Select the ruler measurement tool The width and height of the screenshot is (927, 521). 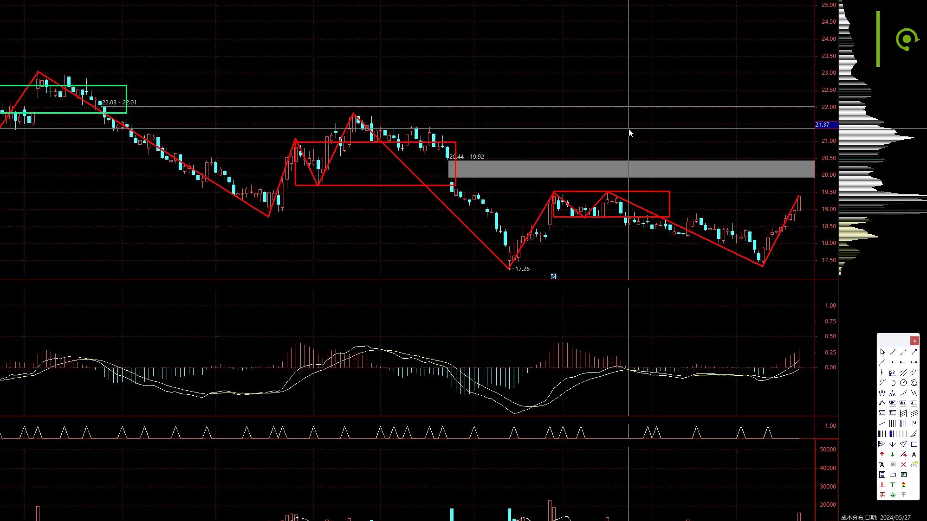(893, 475)
